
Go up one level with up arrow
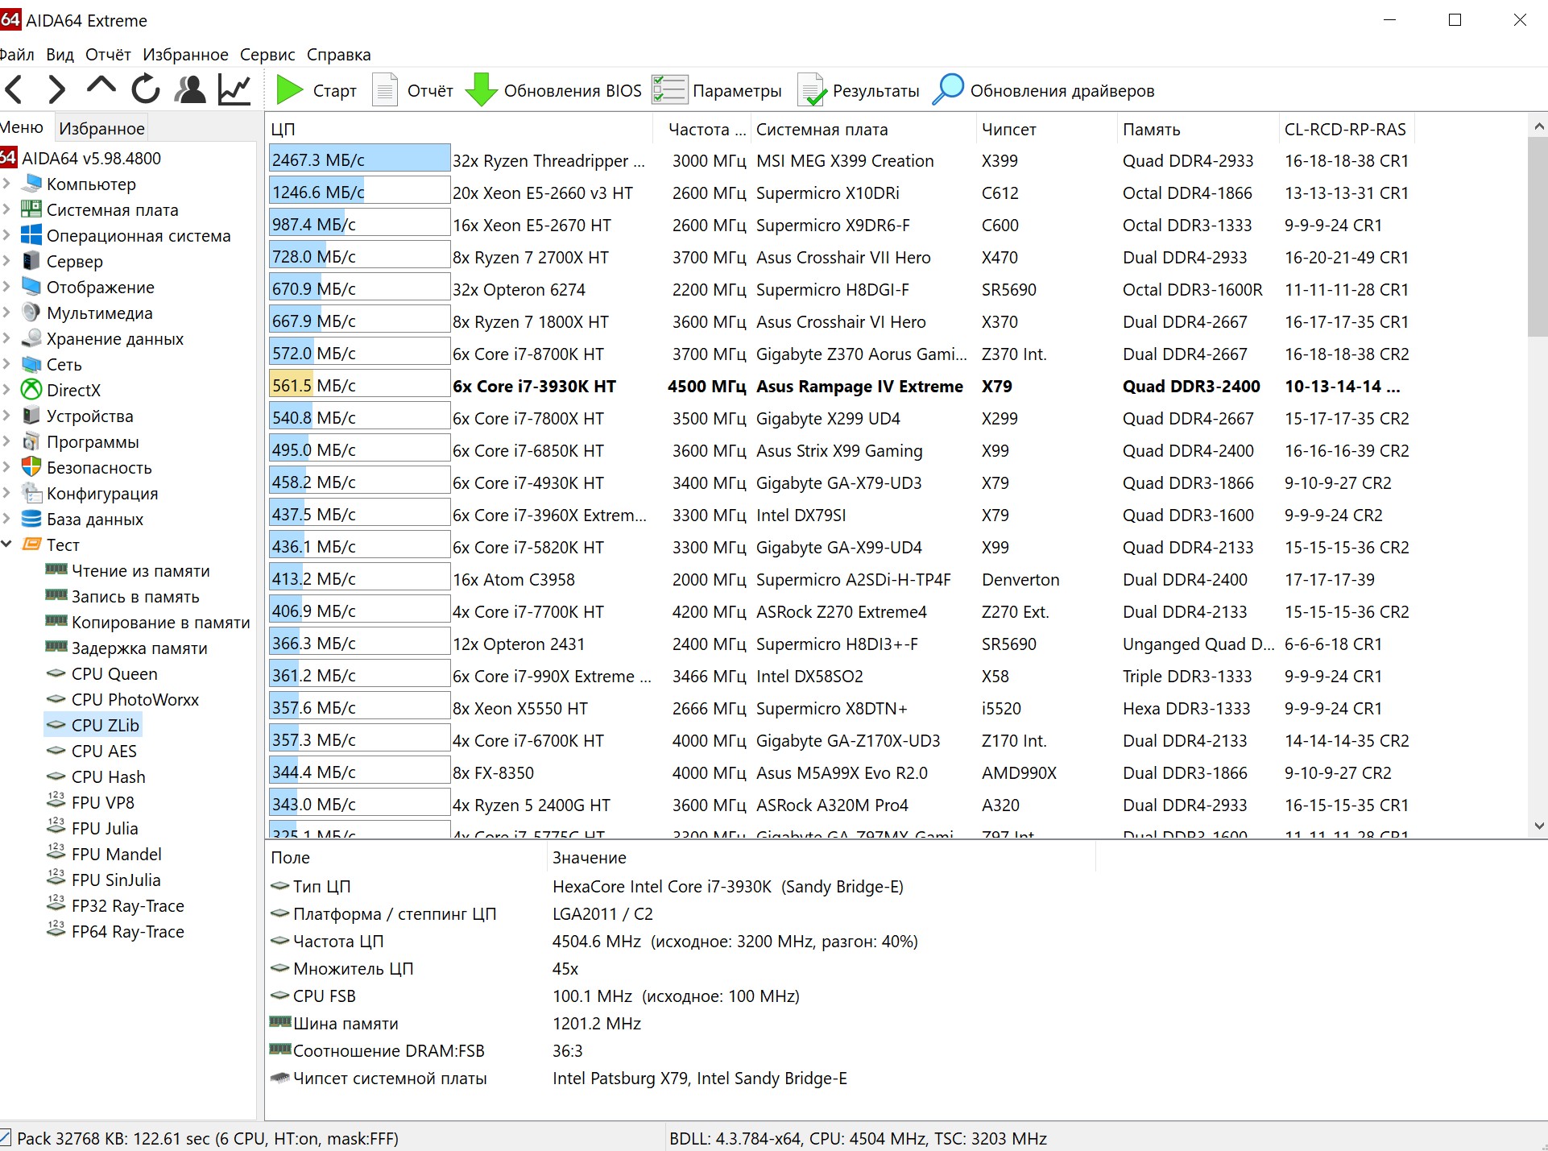101,87
